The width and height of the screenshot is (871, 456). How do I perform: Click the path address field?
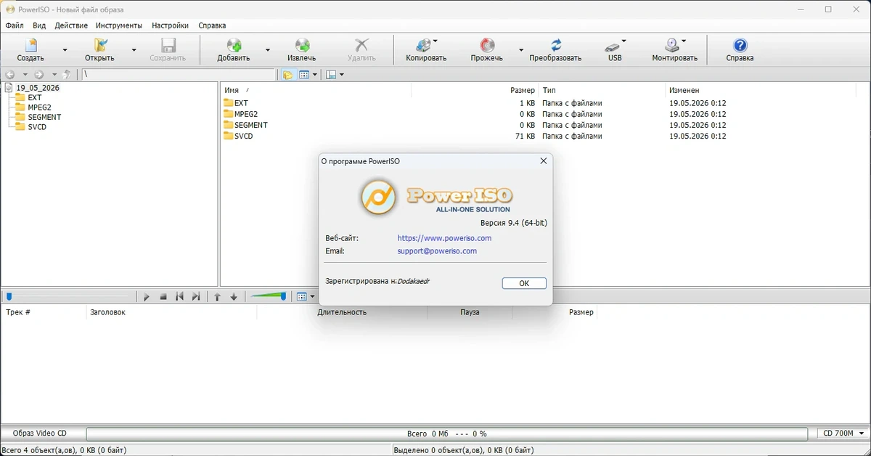point(179,75)
